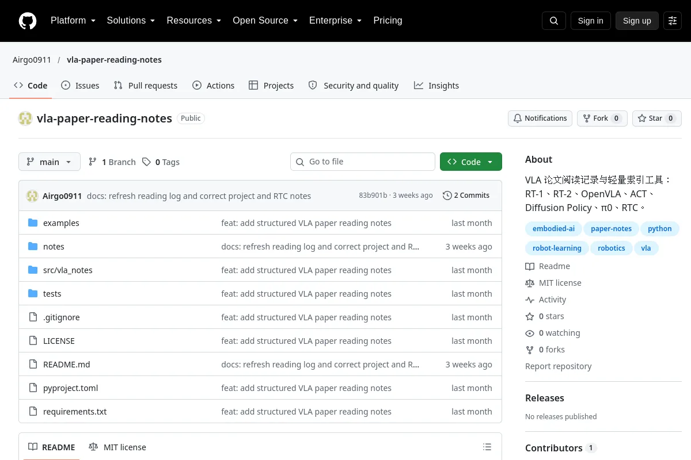Viewport: 691px width, 460px height.
Task: Click the LICENSE file icon
Action: point(33,341)
